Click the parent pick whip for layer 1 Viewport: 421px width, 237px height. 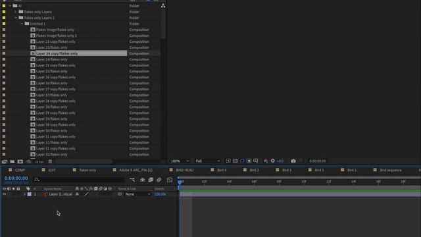click(x=120, y=194)
